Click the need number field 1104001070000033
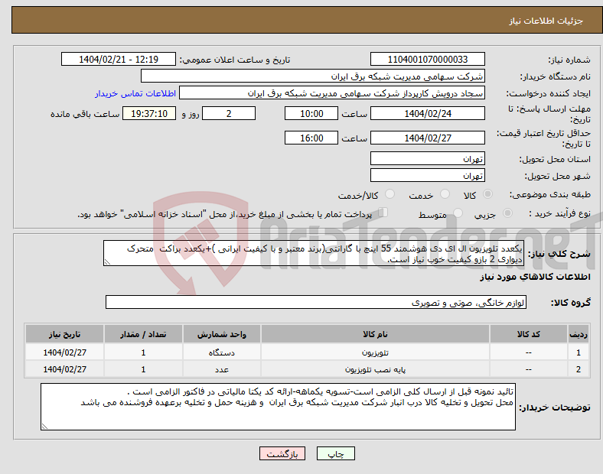 [x=427, y=59]
